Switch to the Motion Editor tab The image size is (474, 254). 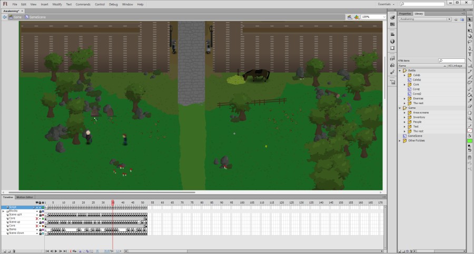pyautogui.click(x=25, y=197)
